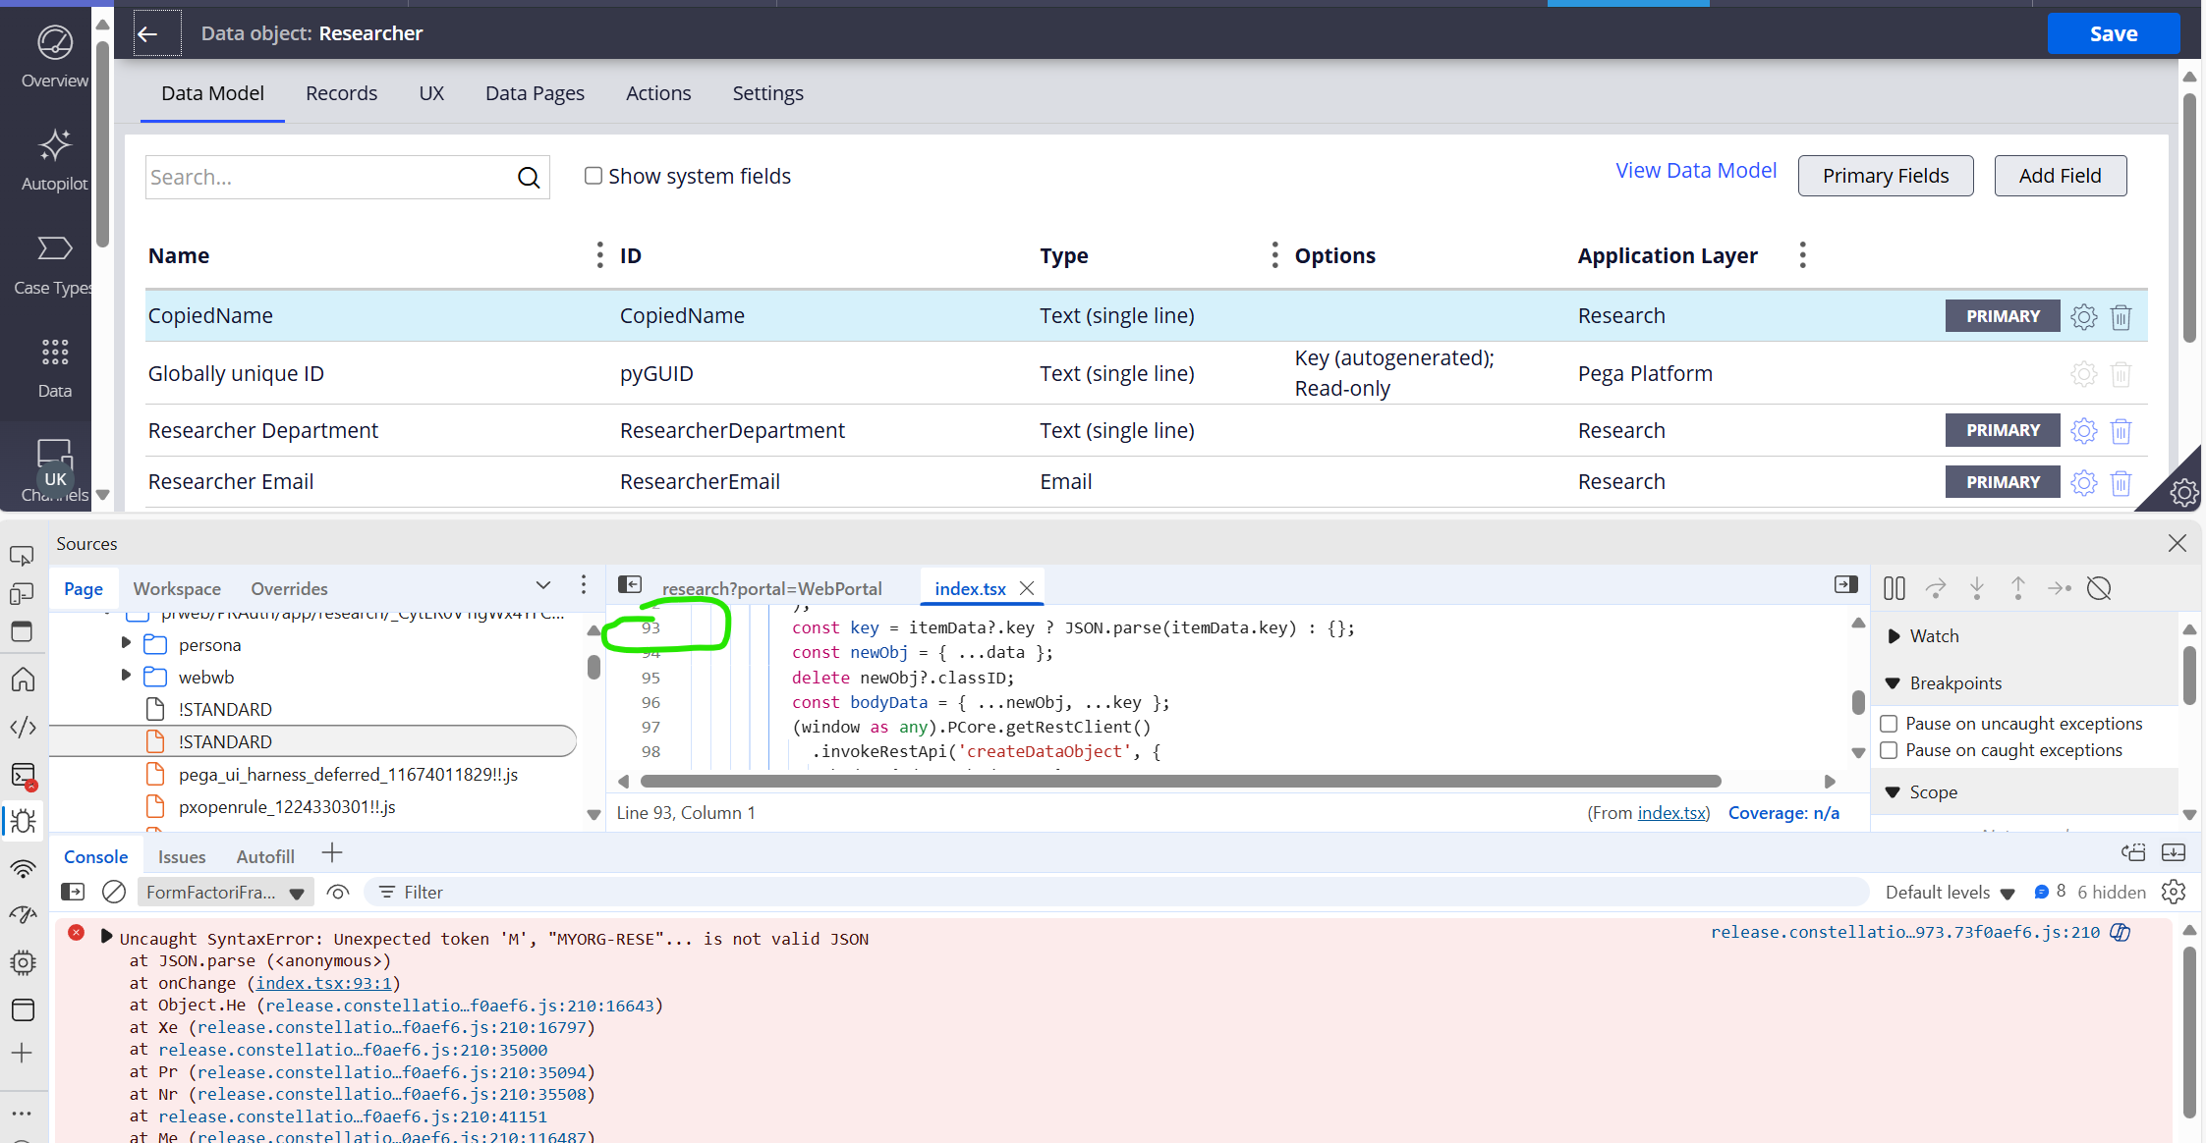The width and height of the screenshot is (2206, 1143).
Task: Expand the Watch section
Action: pos(1894,635)
